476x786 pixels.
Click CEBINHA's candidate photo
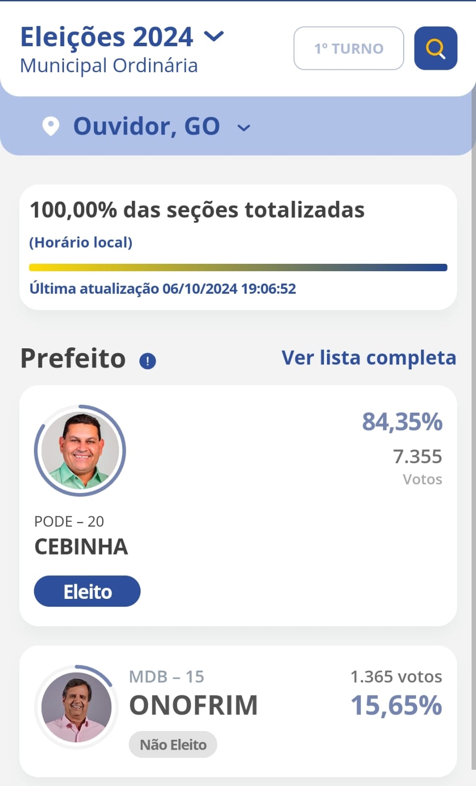tap(80, 450)
